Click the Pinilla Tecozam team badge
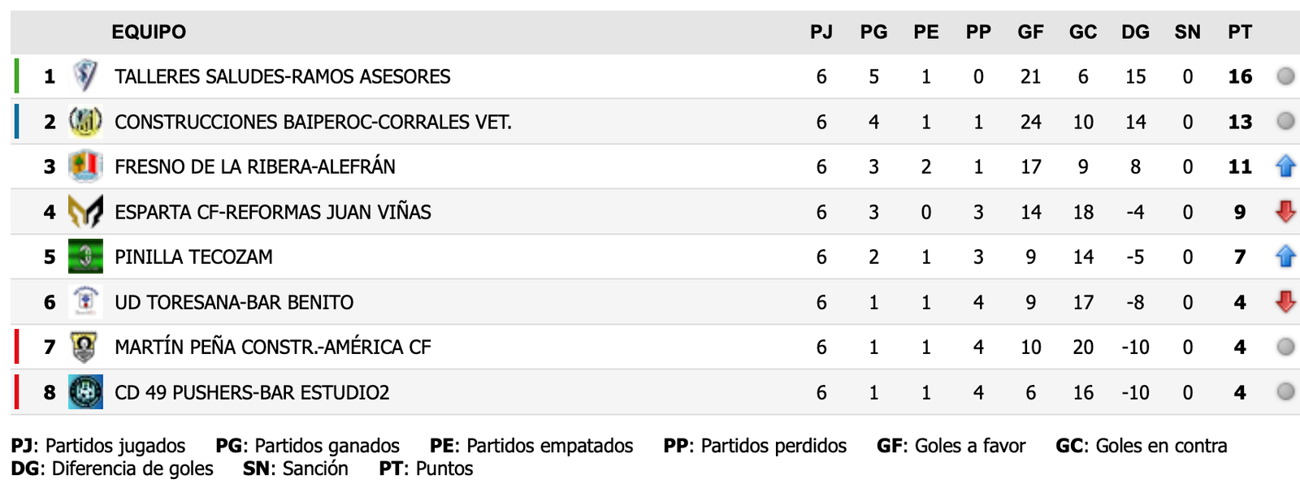The image size is (1300, 488). click(x=85, y=257)
